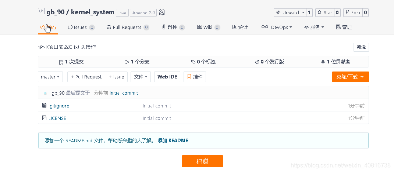View the 0 个发行版 releases

point(269,62)
